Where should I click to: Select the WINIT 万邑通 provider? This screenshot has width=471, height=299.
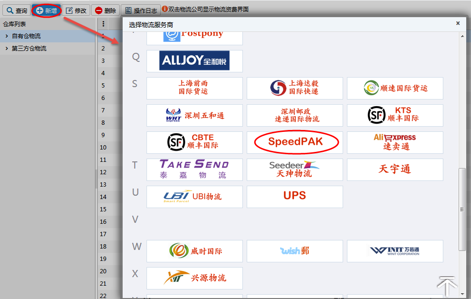[395, 250]
